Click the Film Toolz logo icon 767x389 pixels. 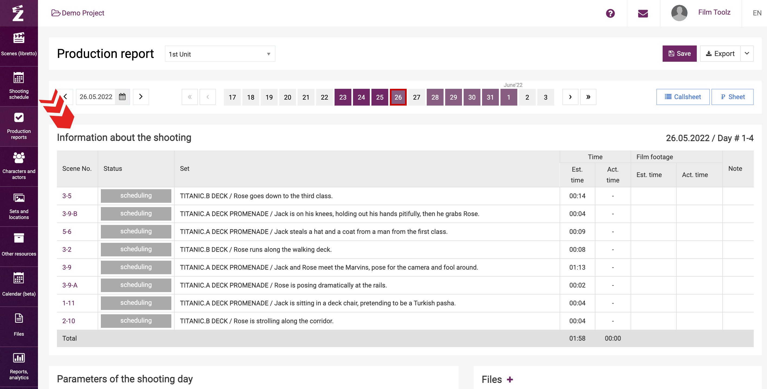pos(18,13)
